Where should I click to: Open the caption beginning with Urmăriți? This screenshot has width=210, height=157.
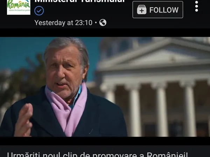98,155
